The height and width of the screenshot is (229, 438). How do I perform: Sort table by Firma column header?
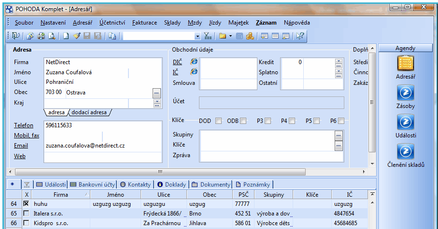click(60, 195)
